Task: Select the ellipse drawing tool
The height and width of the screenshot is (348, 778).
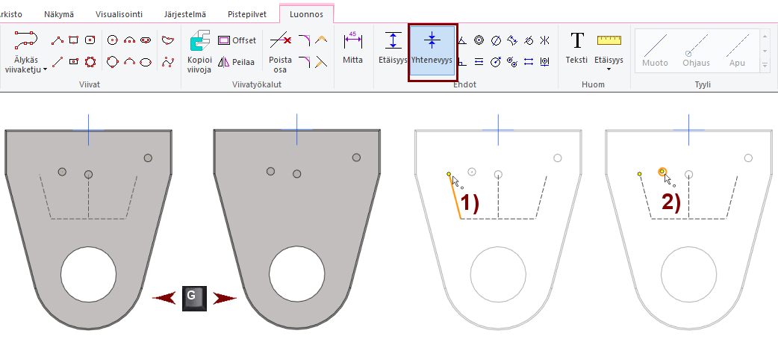Action: (x=146, y=62)
